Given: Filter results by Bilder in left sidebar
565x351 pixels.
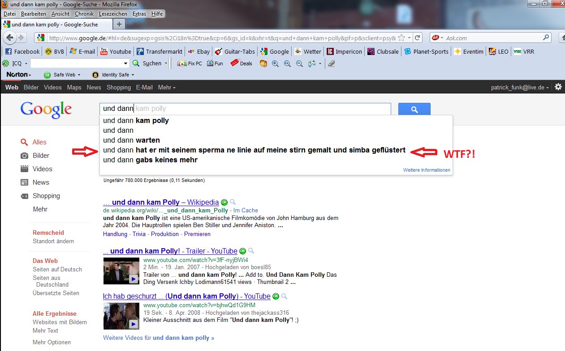Looking at the screenshot, I should point(41,156).
